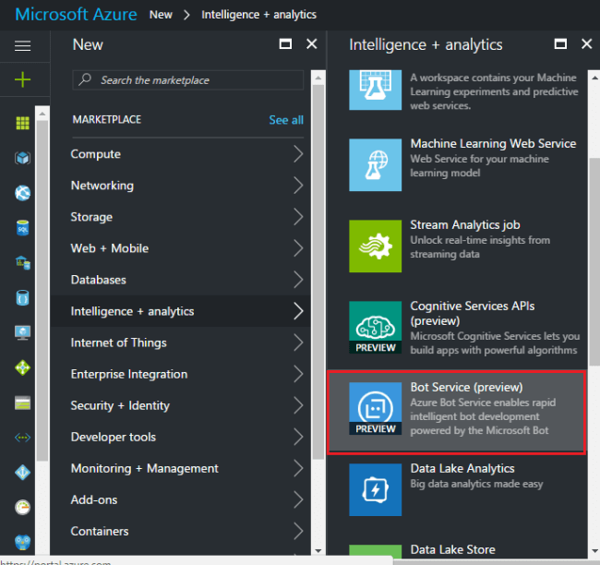Open Bot Service (preview) title

pyautogui.click(x=466, y=387)
